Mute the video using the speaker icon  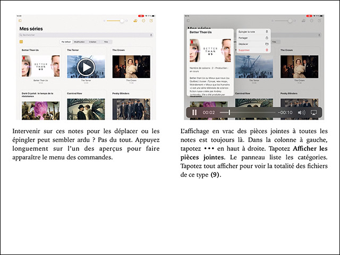tap(301, 113)
